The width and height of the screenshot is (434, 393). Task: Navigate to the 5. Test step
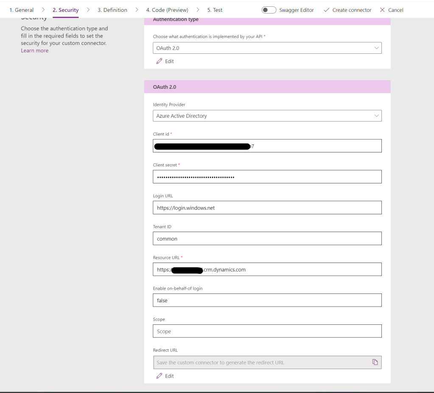pyautogui.click(x=215, y=10)
